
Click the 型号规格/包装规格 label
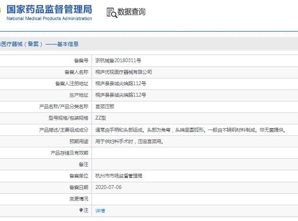69,118
